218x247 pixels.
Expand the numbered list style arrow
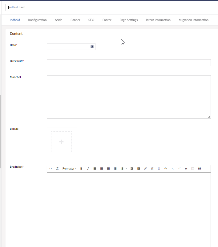127,169
